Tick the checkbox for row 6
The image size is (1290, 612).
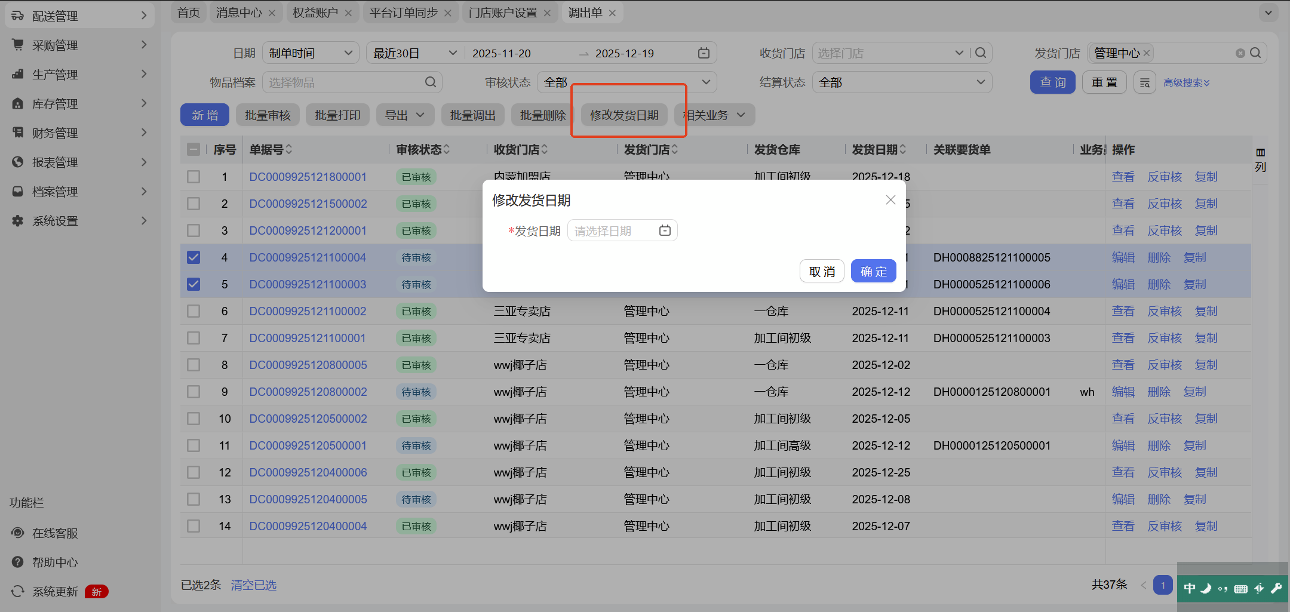pyautogui.click(x=193, y=311)
